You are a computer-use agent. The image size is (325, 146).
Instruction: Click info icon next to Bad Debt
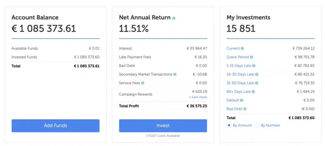point(245,109)
